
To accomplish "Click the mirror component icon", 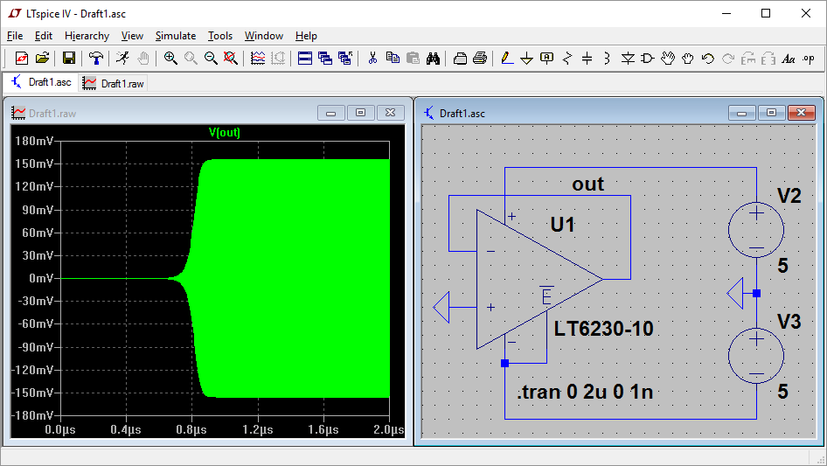I will (768, 58).
